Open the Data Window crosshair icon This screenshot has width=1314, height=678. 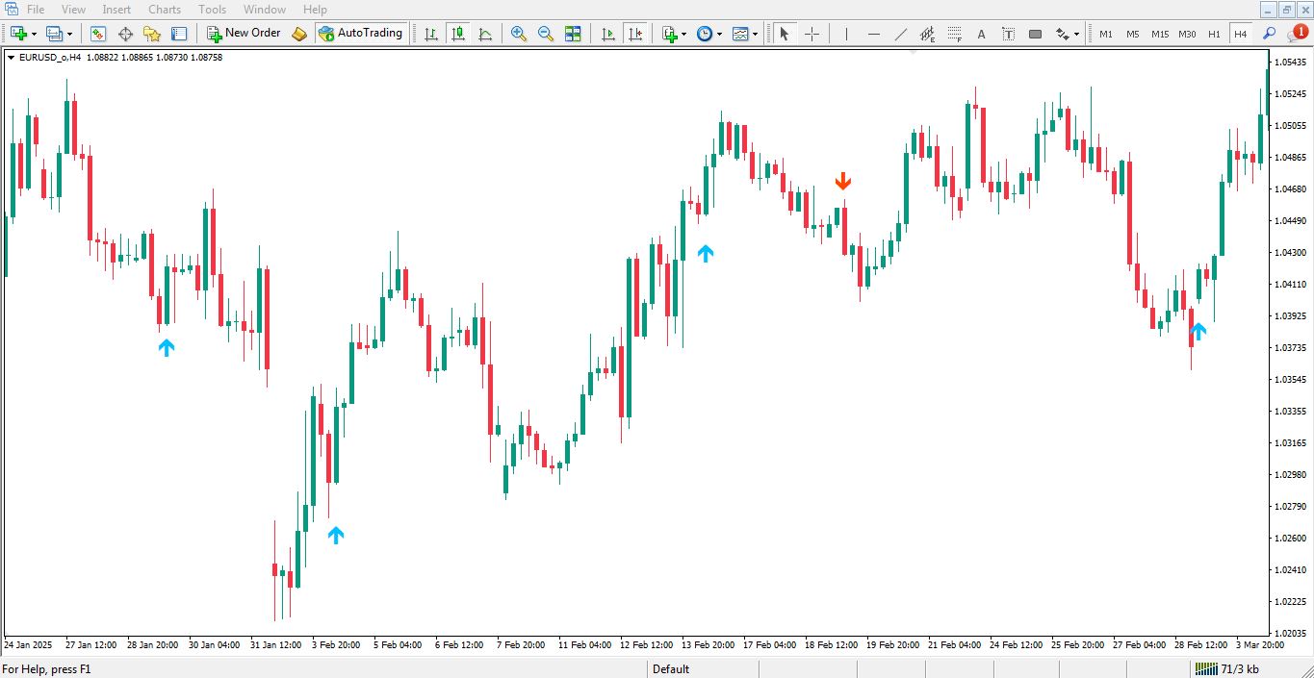125,34
